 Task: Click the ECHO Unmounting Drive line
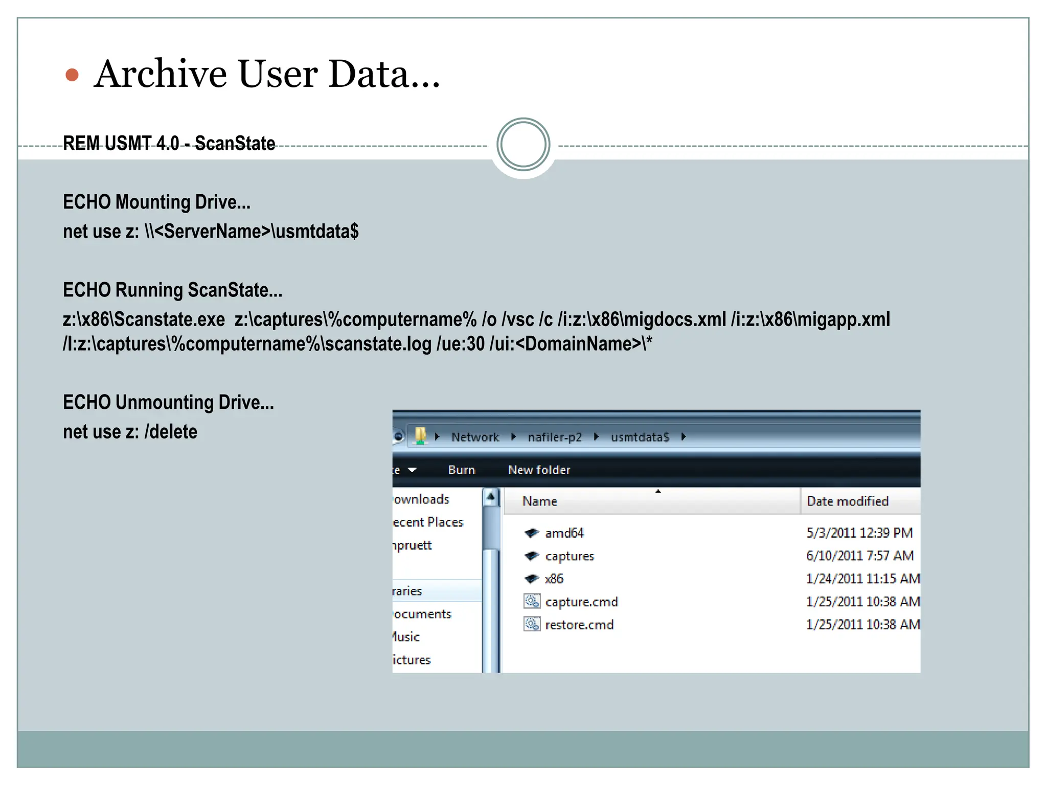pos(168,402)
